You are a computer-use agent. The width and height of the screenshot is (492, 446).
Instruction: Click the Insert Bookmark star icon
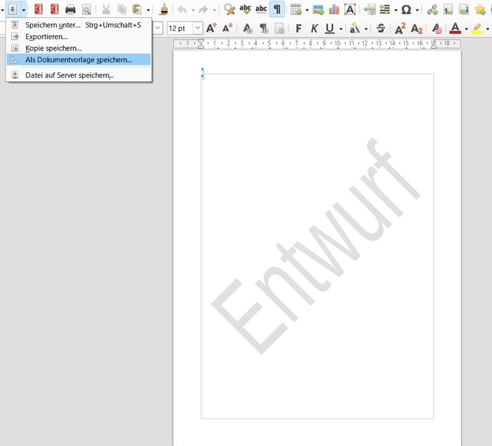(480, 10)
